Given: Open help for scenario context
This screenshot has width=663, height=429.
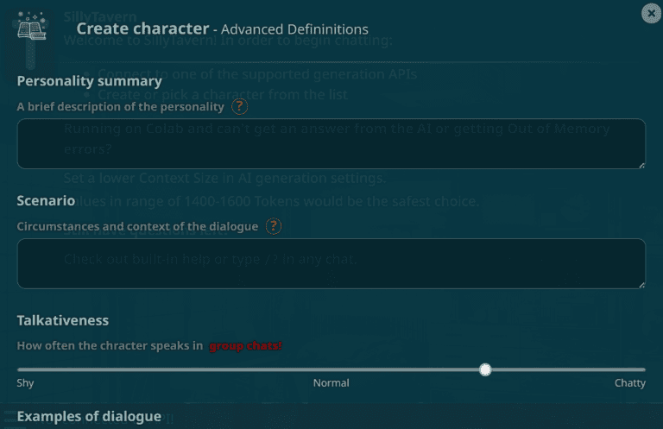Looking at the screenshot, I should pyautogui.click(x=274, y=226).
